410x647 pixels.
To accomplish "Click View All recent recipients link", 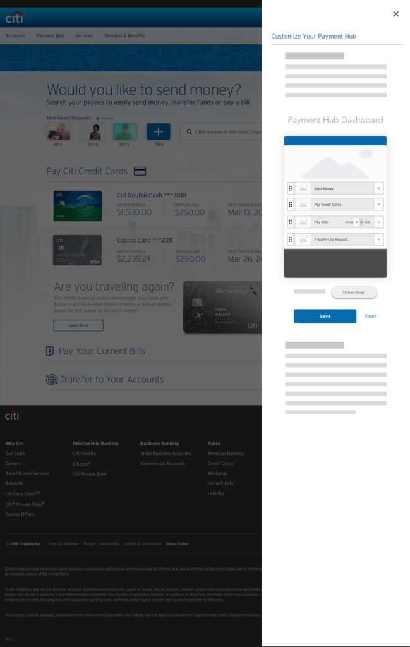I will tap(105, 118).
